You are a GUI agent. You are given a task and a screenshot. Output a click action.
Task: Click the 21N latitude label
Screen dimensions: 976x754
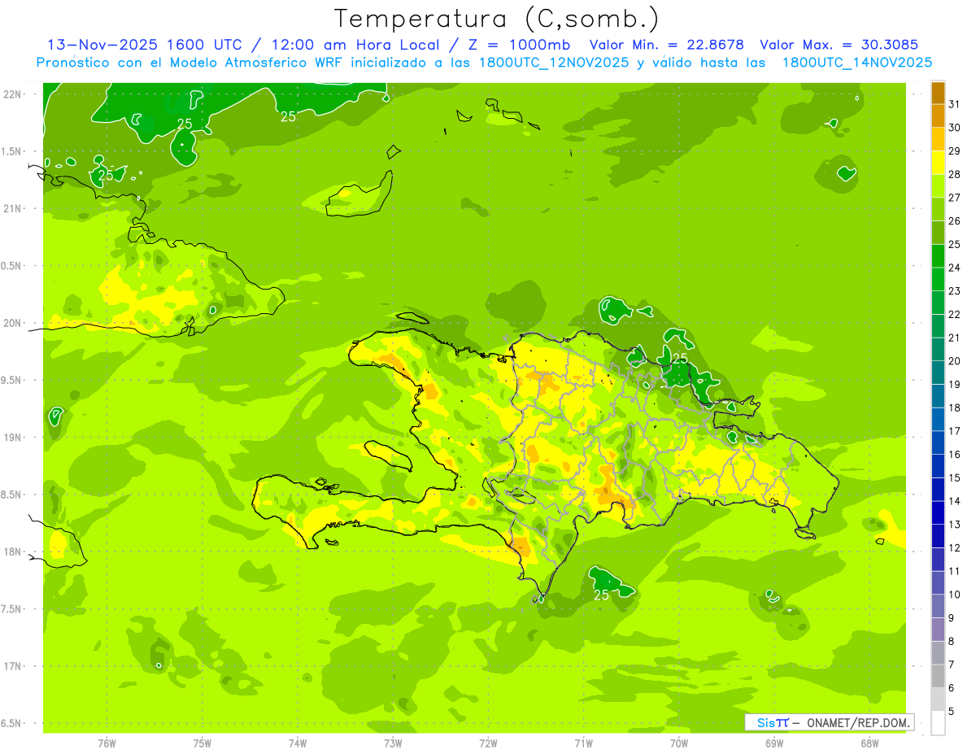pyautogui.click(x=13, y=208)
